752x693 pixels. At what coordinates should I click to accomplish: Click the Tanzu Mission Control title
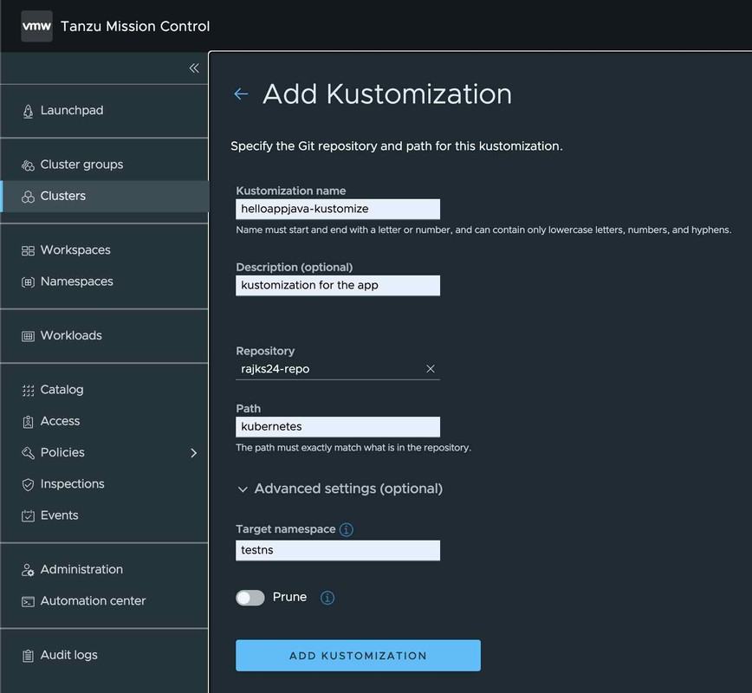coord(135,26)
